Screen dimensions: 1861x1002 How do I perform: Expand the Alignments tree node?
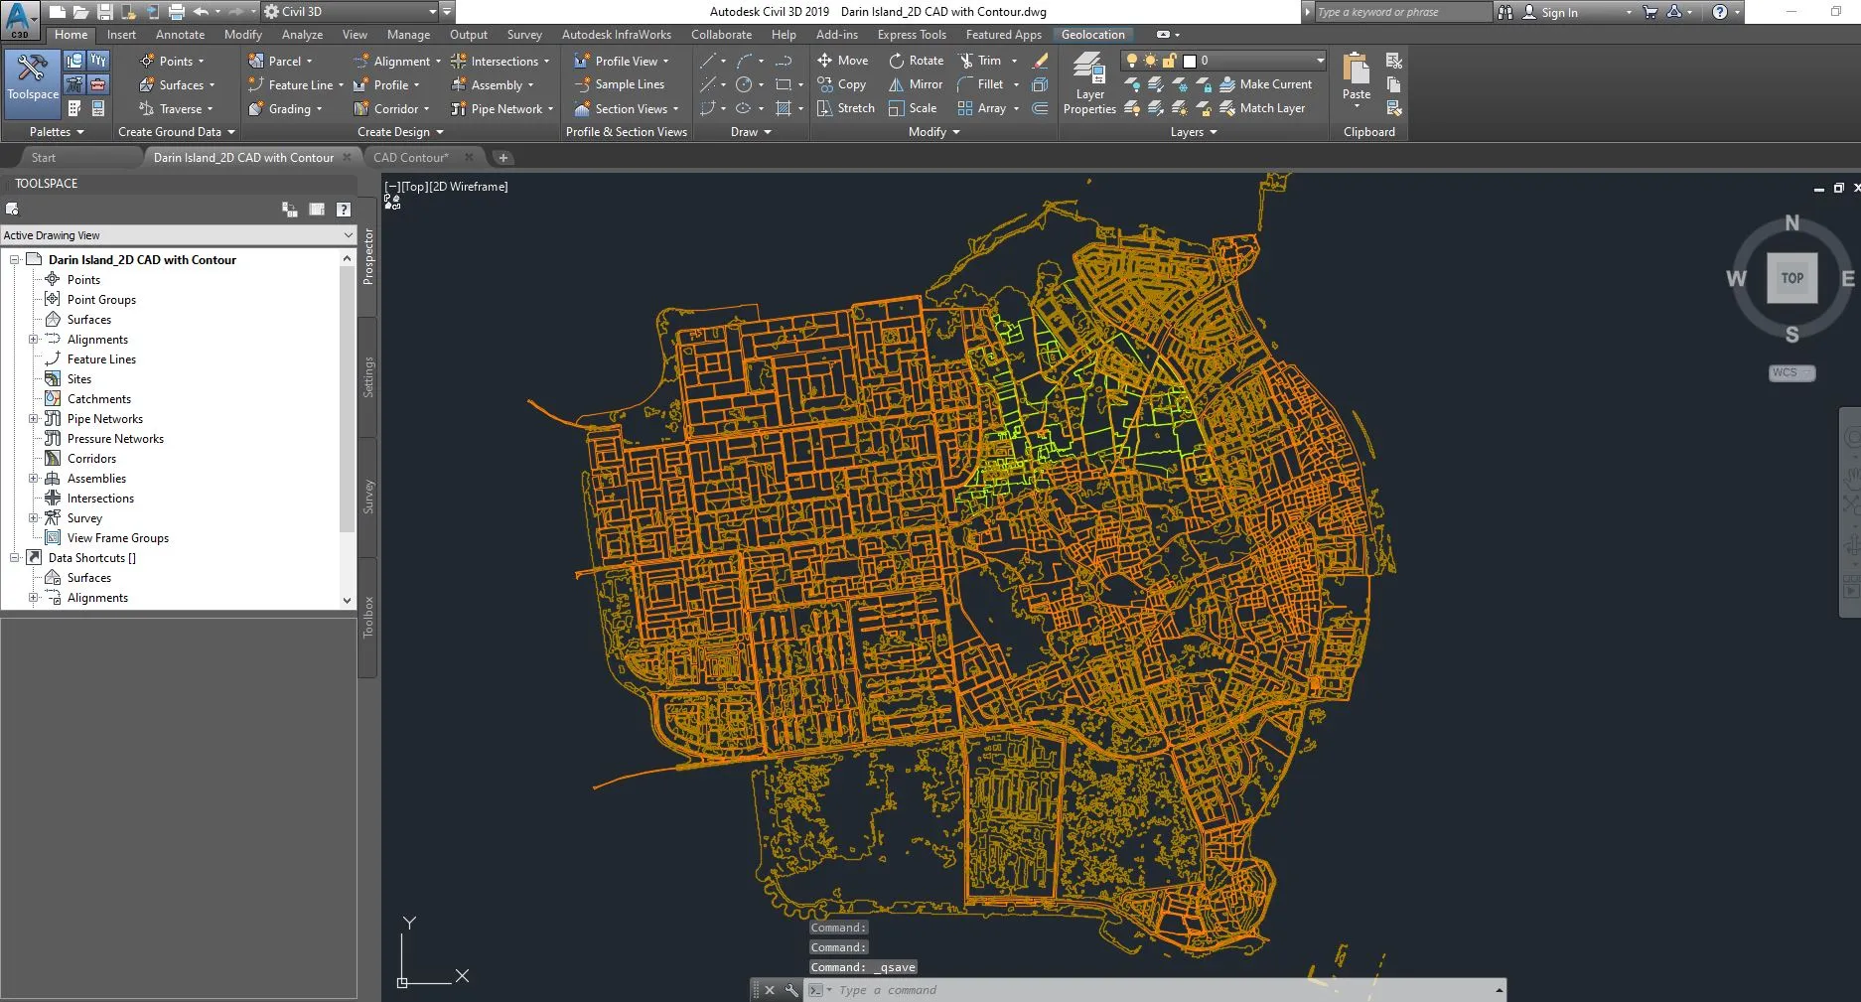coord(34,340)
